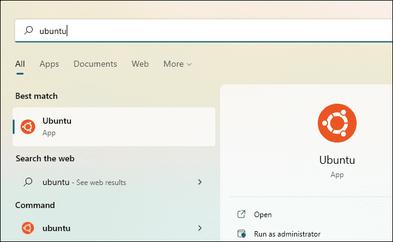Switch to the All tab
Viewport: 393px width, 242px height.
tap(20, 64)
